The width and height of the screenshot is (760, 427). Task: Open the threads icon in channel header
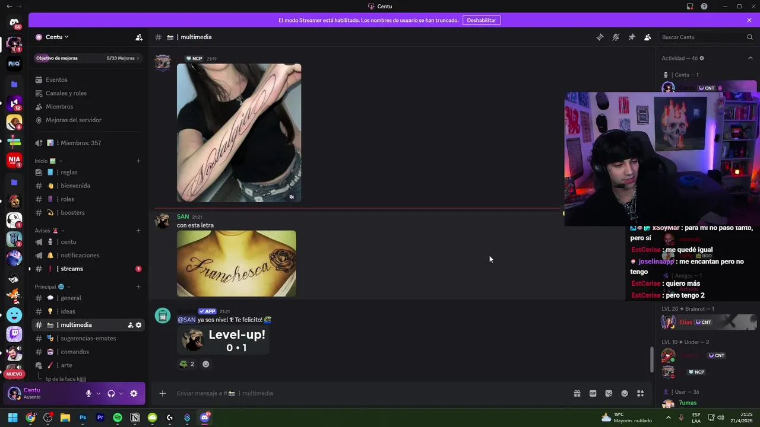coord(600,37)
